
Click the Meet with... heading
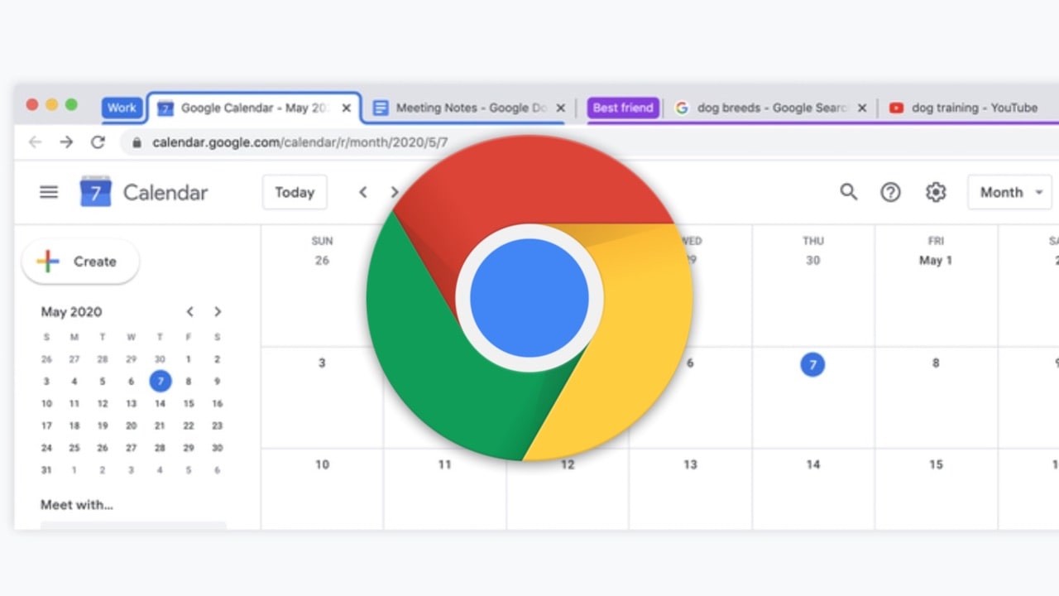(x=77, y=505)
